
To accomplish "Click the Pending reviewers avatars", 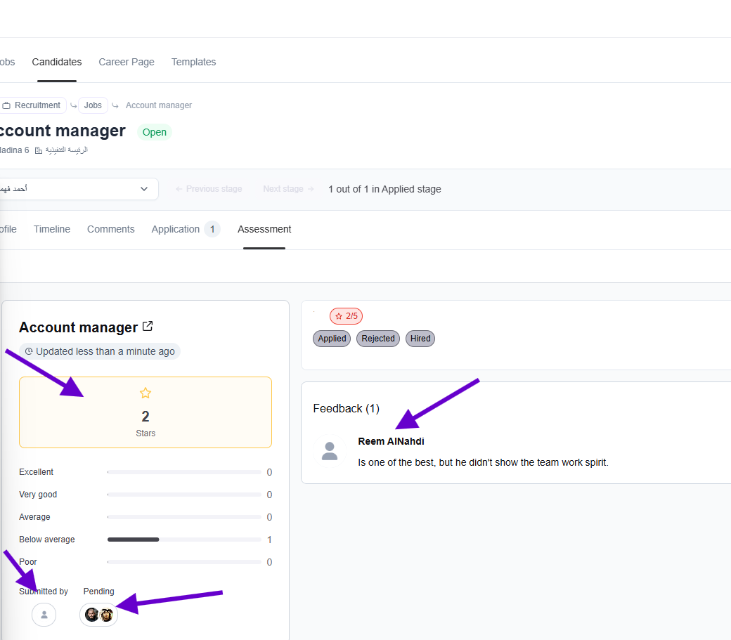I will pyautogui.click(x=98, y=615).
